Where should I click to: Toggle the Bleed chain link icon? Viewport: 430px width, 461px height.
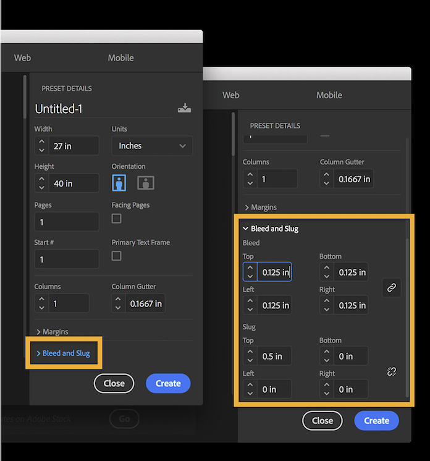click(391, 288)
